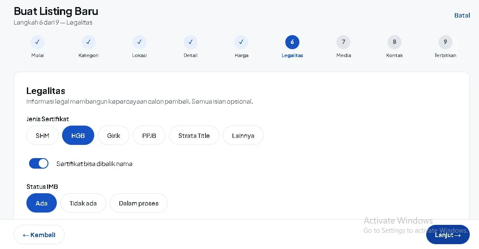
Task: Open step 8 Kontak circle
Action: [394, 42]
